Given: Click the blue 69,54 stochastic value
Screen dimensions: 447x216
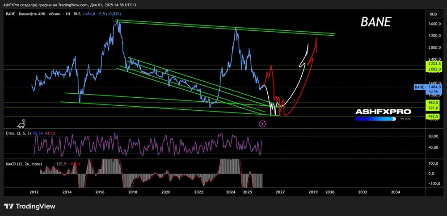Looking at the screenshot, I should pos(38,133).
